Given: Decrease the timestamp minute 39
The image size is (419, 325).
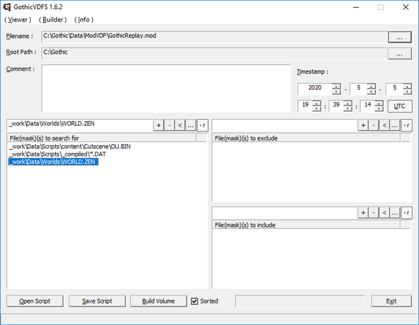Looking at the screenshot, I should tap(348, 109).
